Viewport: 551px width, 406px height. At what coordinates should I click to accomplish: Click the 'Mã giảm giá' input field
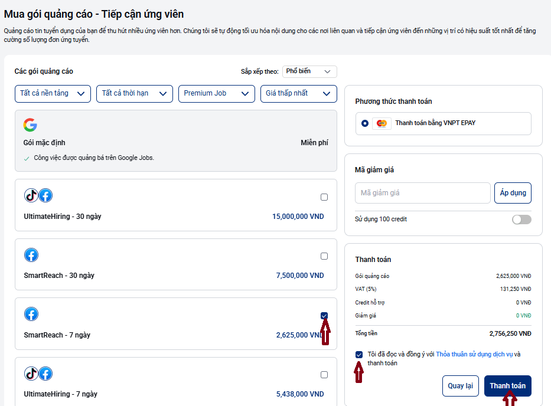click(422, 193)
